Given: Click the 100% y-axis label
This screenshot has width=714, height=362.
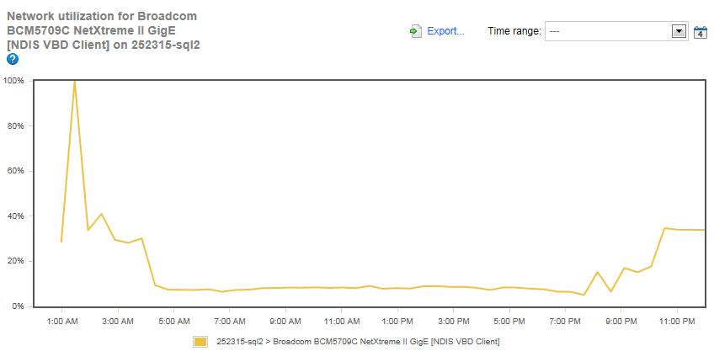Looking at the screenshot, I should (x=14, y=81).
